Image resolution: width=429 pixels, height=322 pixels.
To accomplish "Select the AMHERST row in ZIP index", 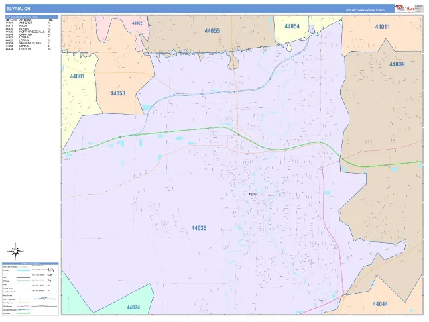I will tap(28, 23).
